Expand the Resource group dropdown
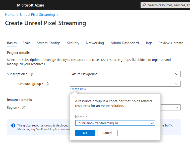The width and height of the screenshot is (190, 143). coord(125,84)
